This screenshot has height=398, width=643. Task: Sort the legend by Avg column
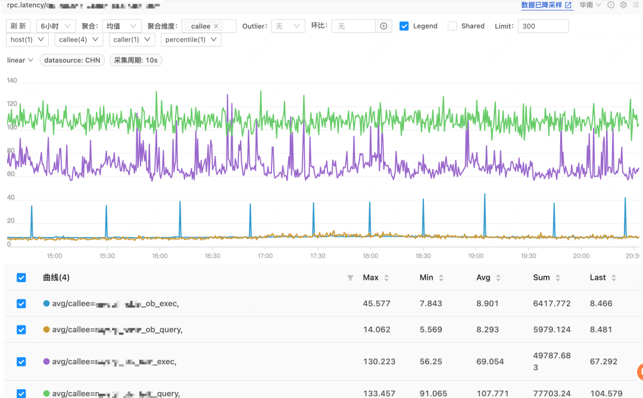pos(498,278)
